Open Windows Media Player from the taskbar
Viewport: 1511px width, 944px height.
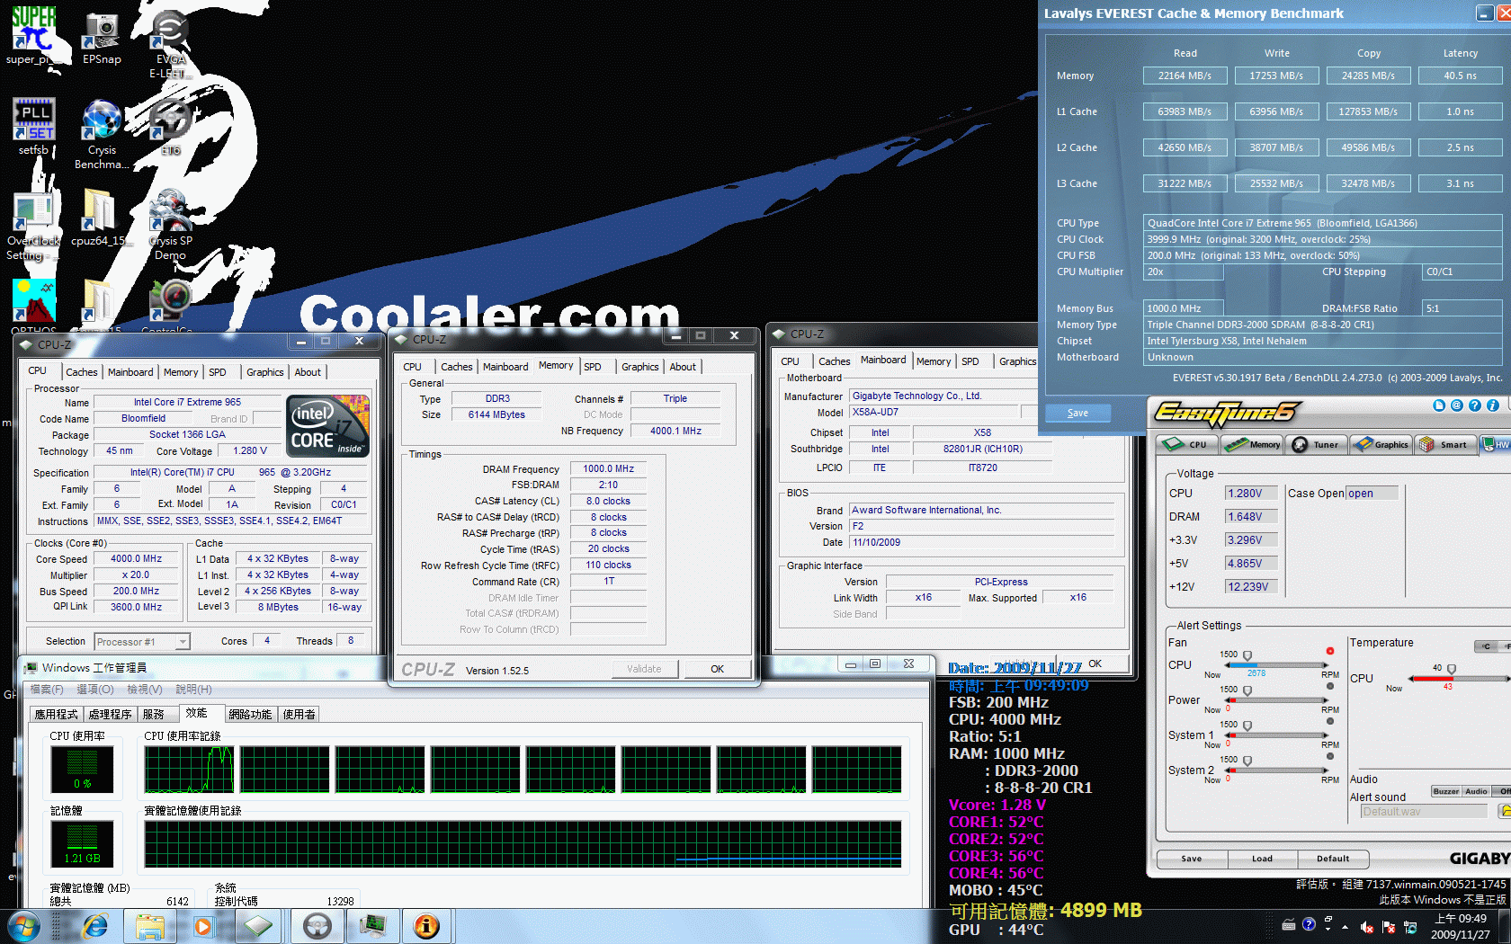tap(203, 926)
